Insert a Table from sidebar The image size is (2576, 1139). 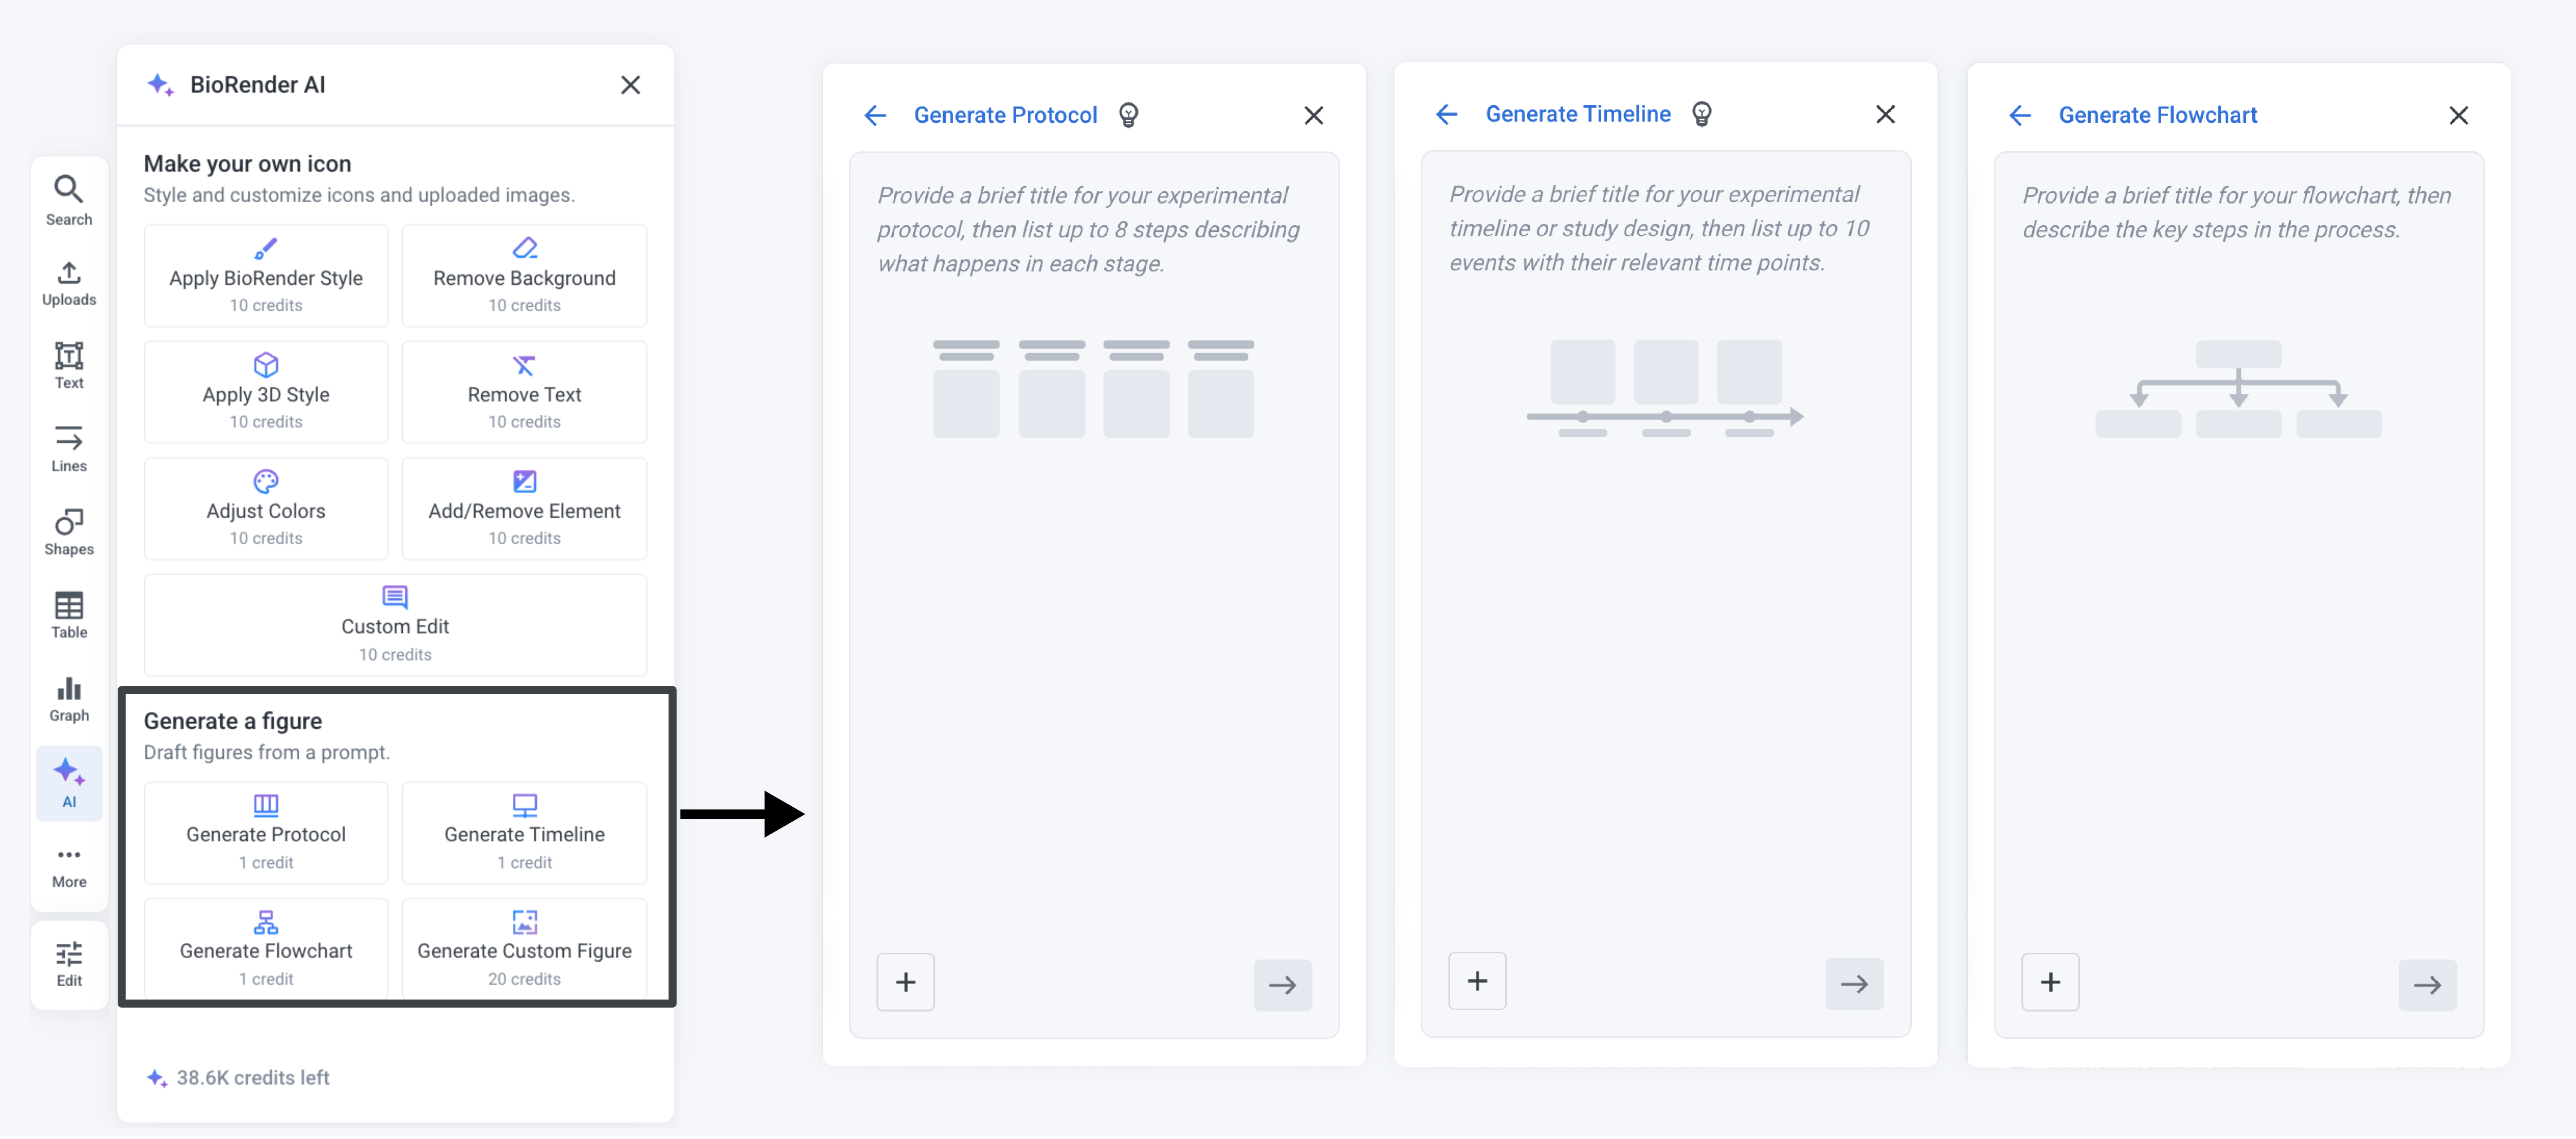[69, 615]
